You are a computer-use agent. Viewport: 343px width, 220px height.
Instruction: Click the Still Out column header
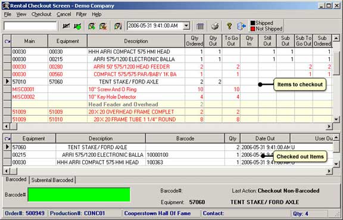point(267,41)
